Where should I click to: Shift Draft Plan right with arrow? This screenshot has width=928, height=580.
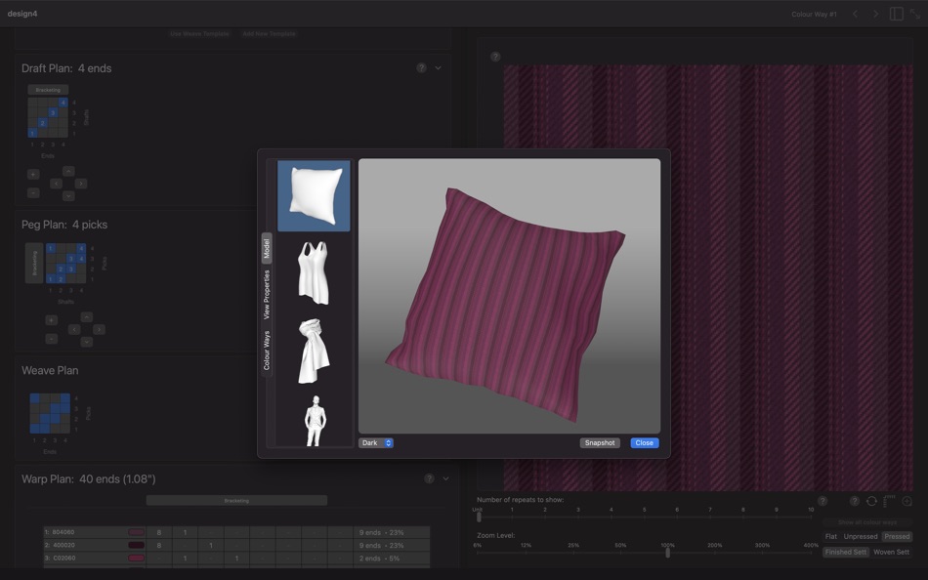[x=81, y=184]
